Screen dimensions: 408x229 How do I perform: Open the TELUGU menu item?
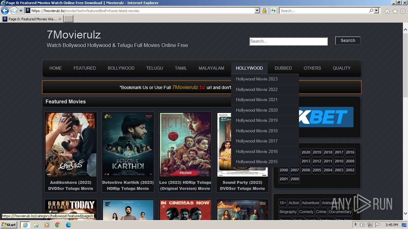click(x=155, y=68)
